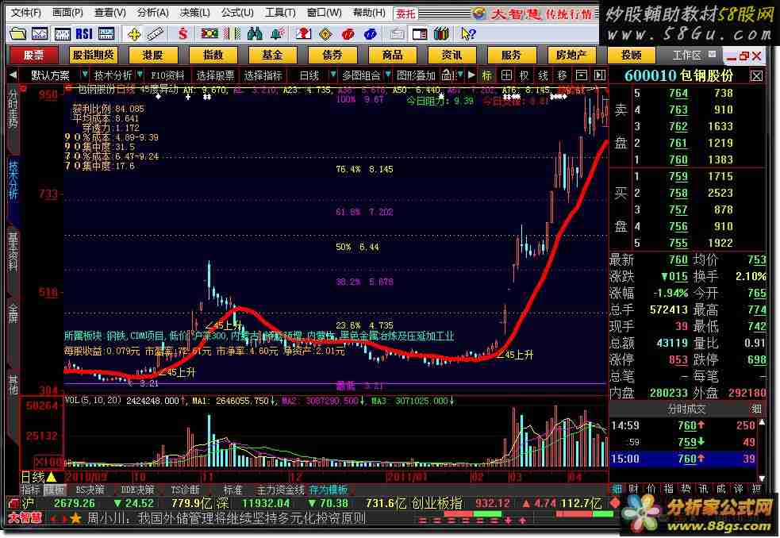The width and height of the screenshot is (780, 538).
Task: Open the books library icon
Action: [442, 33]
